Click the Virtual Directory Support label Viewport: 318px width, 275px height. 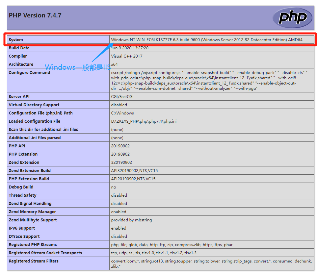pos(34,105)
